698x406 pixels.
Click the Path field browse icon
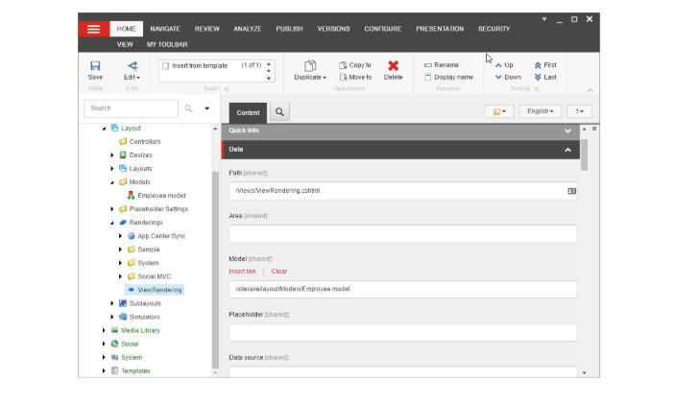pyautogui.click(x=571, y=191)
